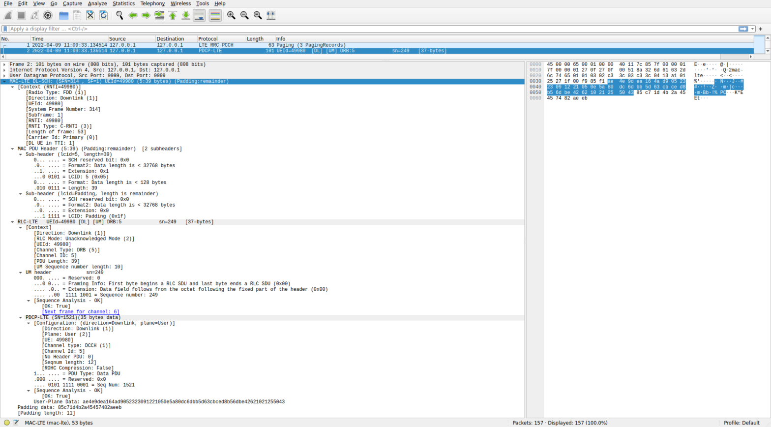Open a capture file with folder icon
This screenshot has width=771, height=427.
[64, 16]
